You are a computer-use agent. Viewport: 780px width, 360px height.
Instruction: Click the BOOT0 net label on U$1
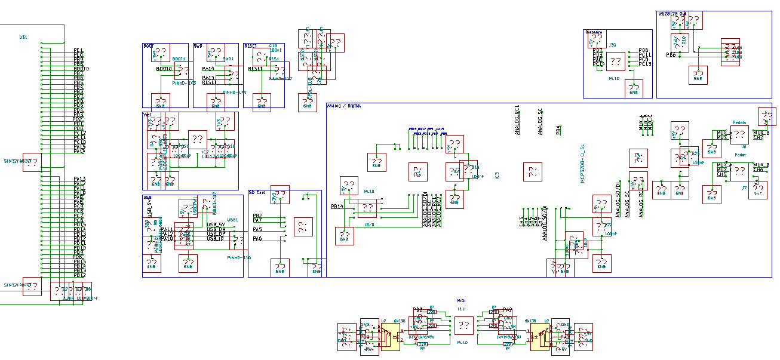pos(81,69)
